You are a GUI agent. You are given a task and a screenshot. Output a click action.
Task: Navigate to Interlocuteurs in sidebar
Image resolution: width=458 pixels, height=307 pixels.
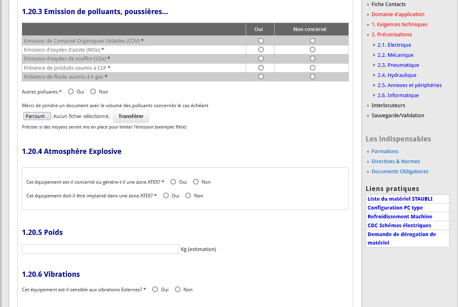[x=388, y=106]
